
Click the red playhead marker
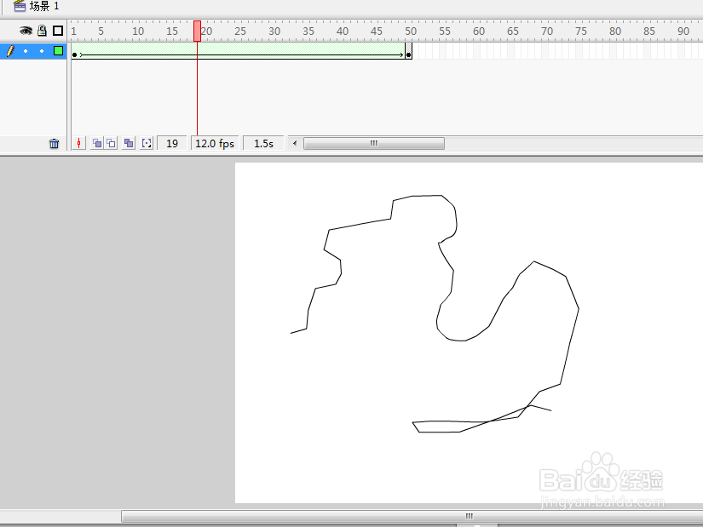tap(198, 32)
